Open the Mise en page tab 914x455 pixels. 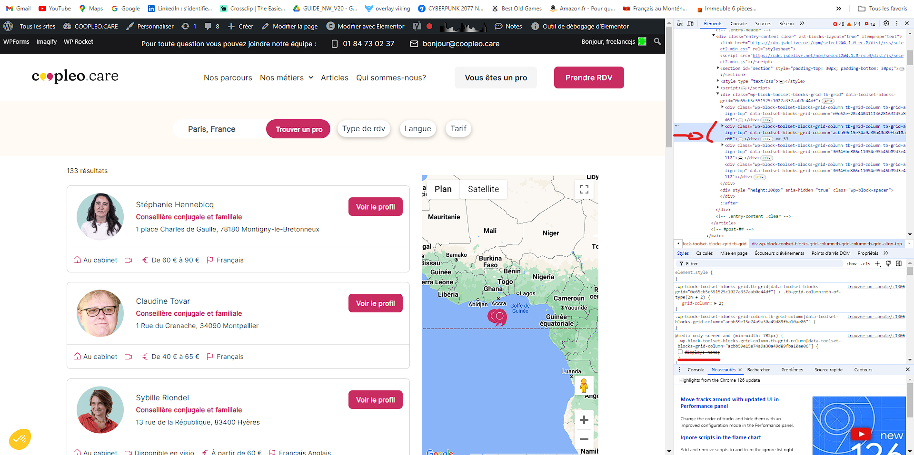[734, 253]
